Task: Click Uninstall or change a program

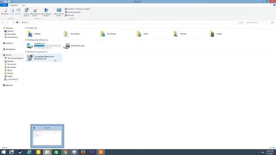Action: (78, 9)
